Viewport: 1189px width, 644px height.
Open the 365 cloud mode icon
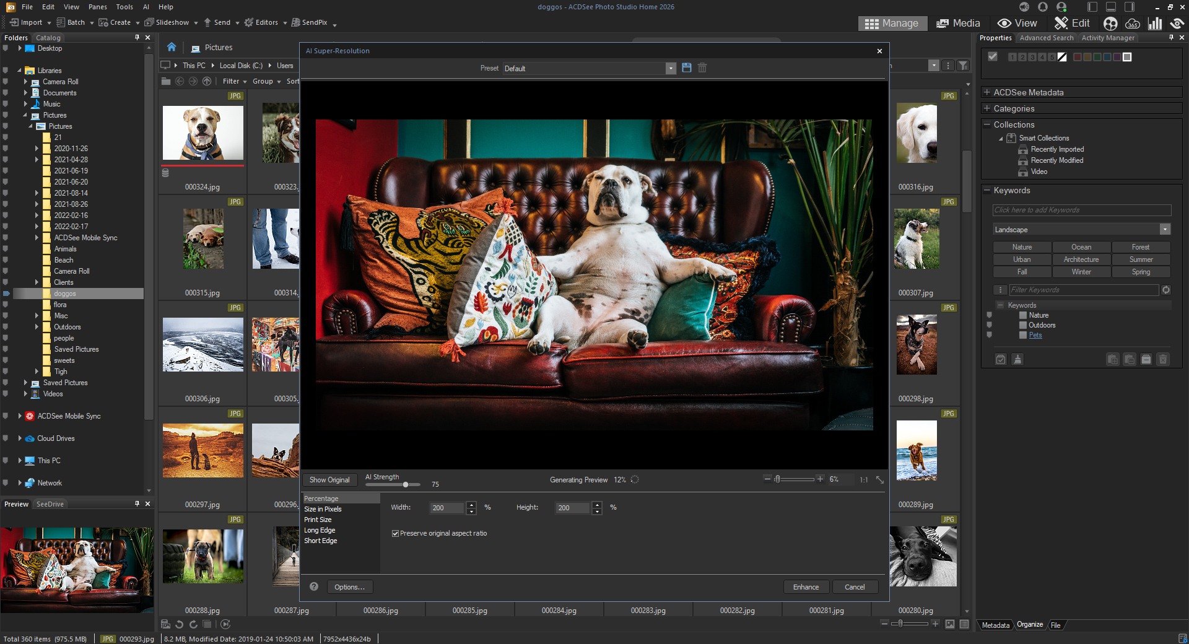(x=1133, y=24)
